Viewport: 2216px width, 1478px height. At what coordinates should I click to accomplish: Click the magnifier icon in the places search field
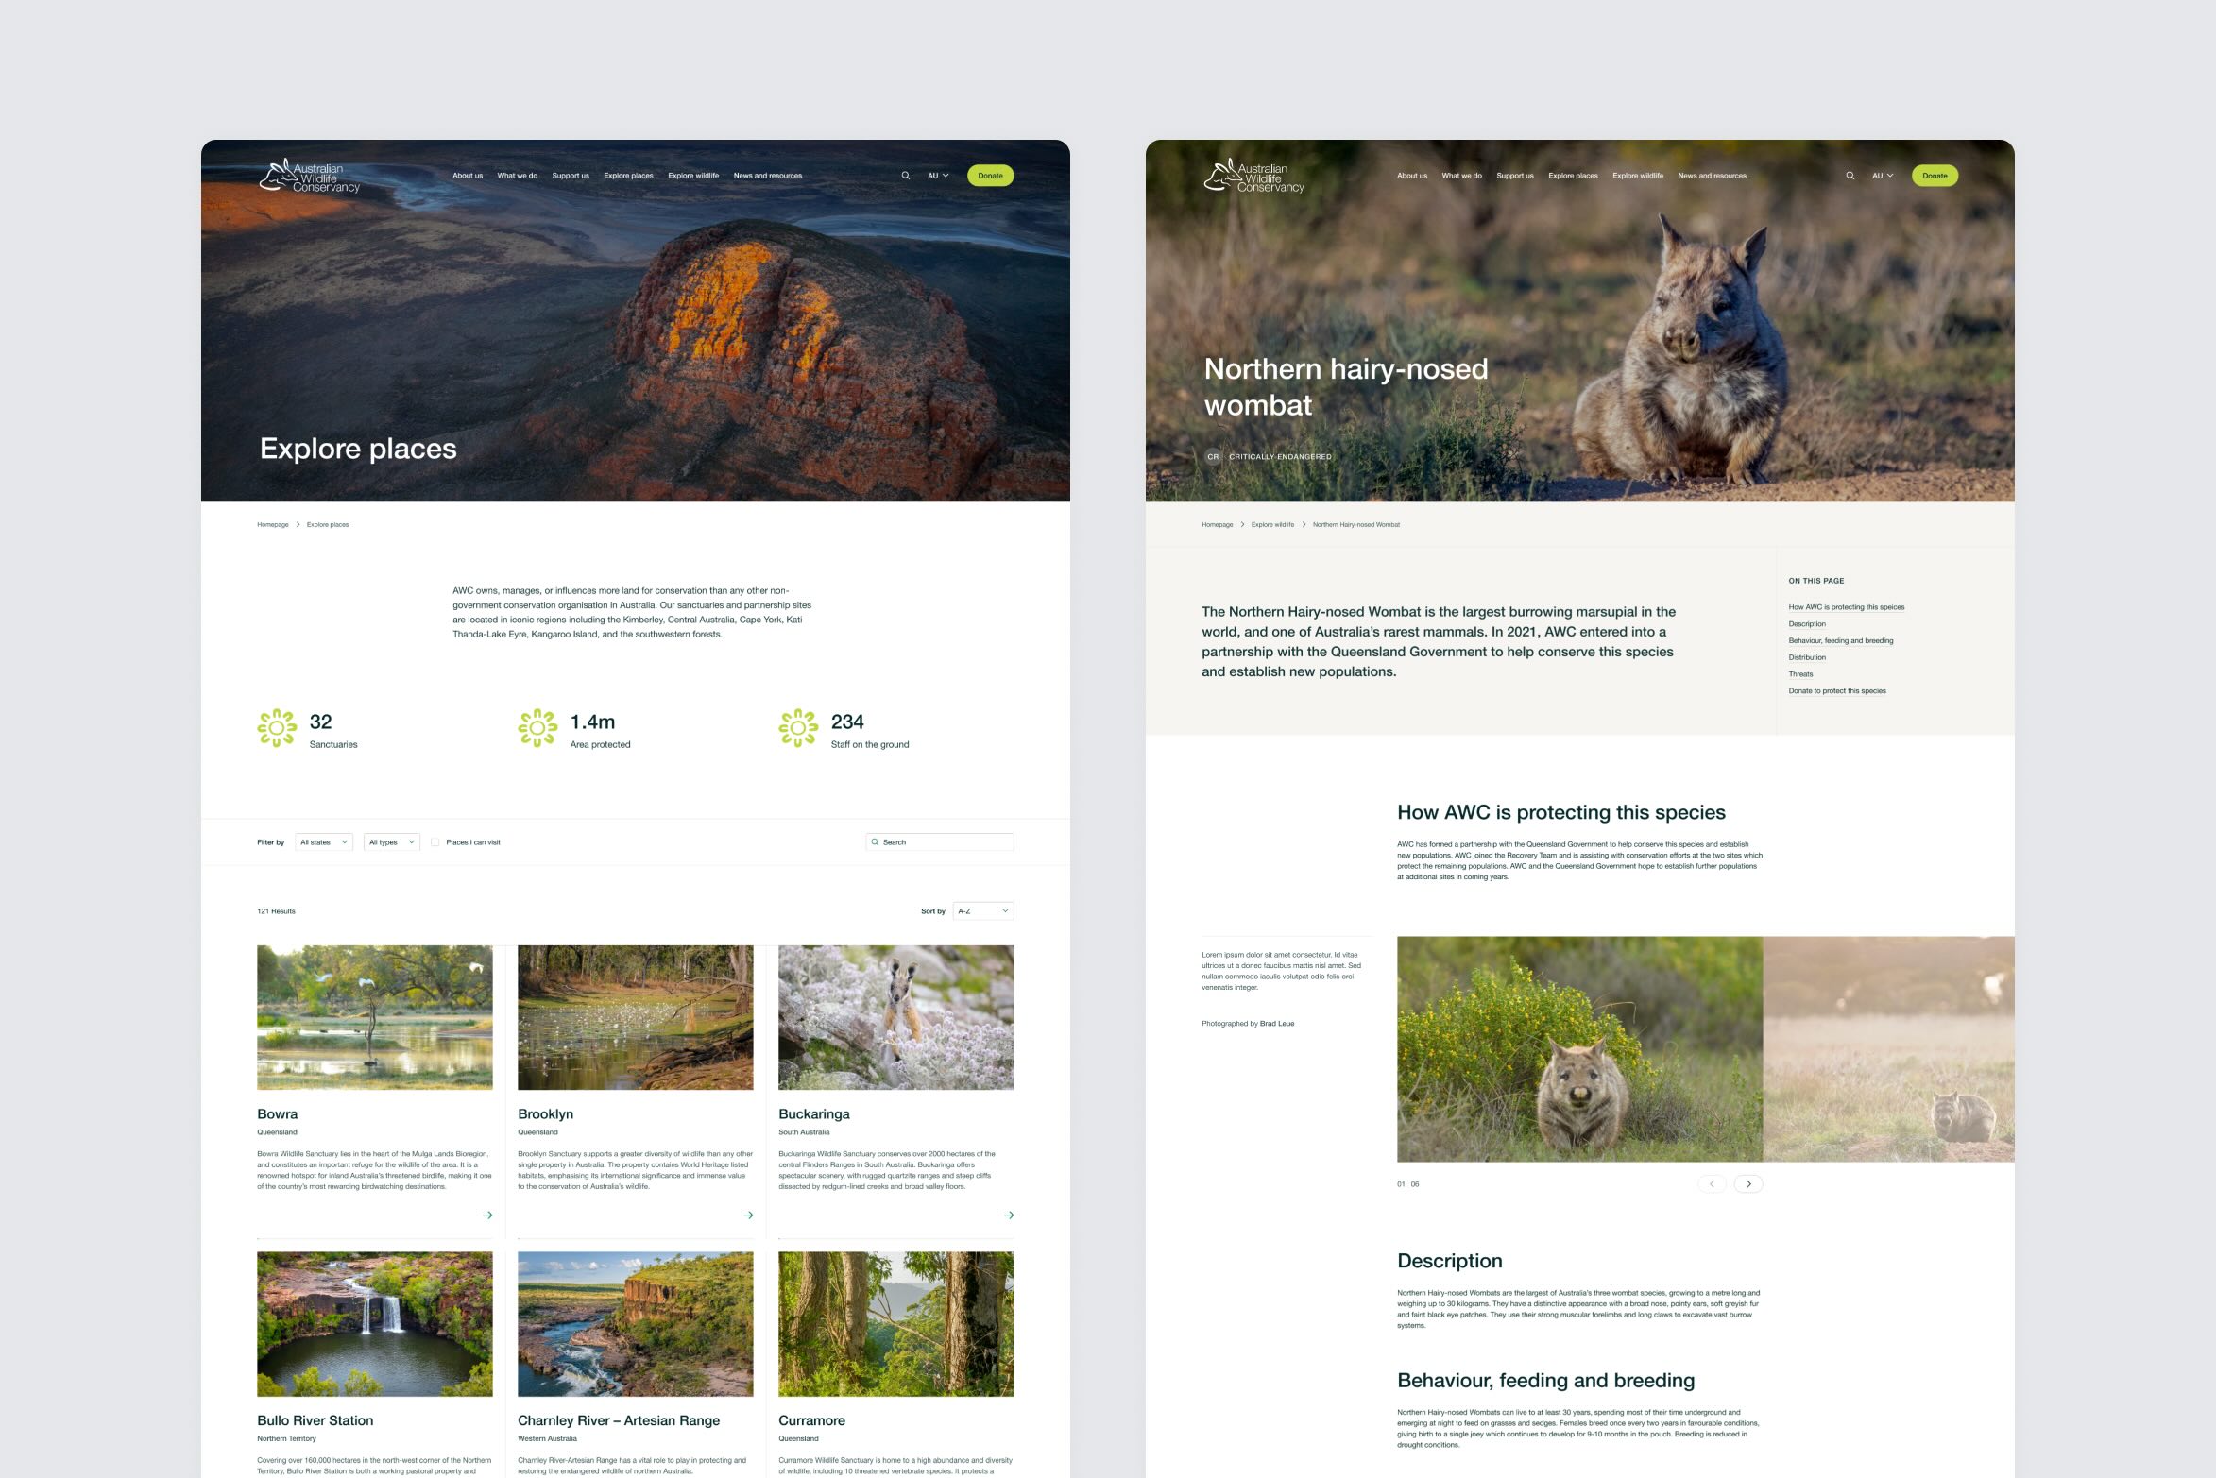[x=875, y=842]
